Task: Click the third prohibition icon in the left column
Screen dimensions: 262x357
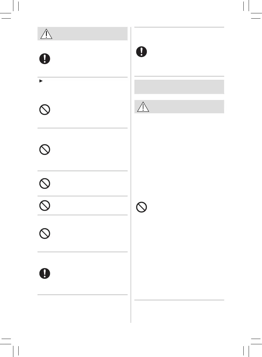Action: pyautogui.click(x=45, y=184)
